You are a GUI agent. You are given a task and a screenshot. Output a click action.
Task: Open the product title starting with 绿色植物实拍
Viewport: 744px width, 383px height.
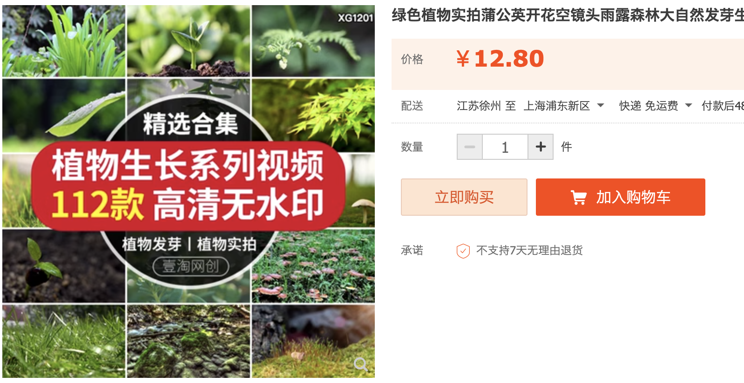[x=568, y=15]
